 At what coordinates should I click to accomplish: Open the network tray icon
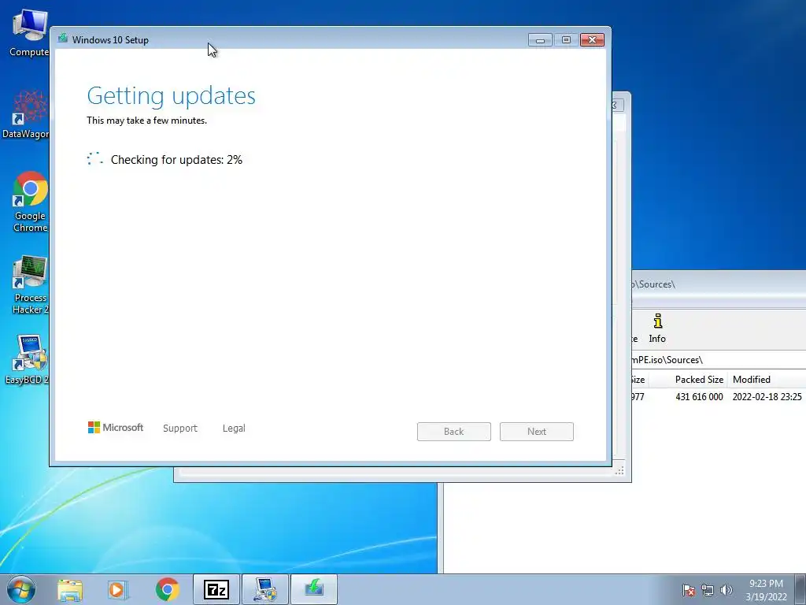click(708, 589)
